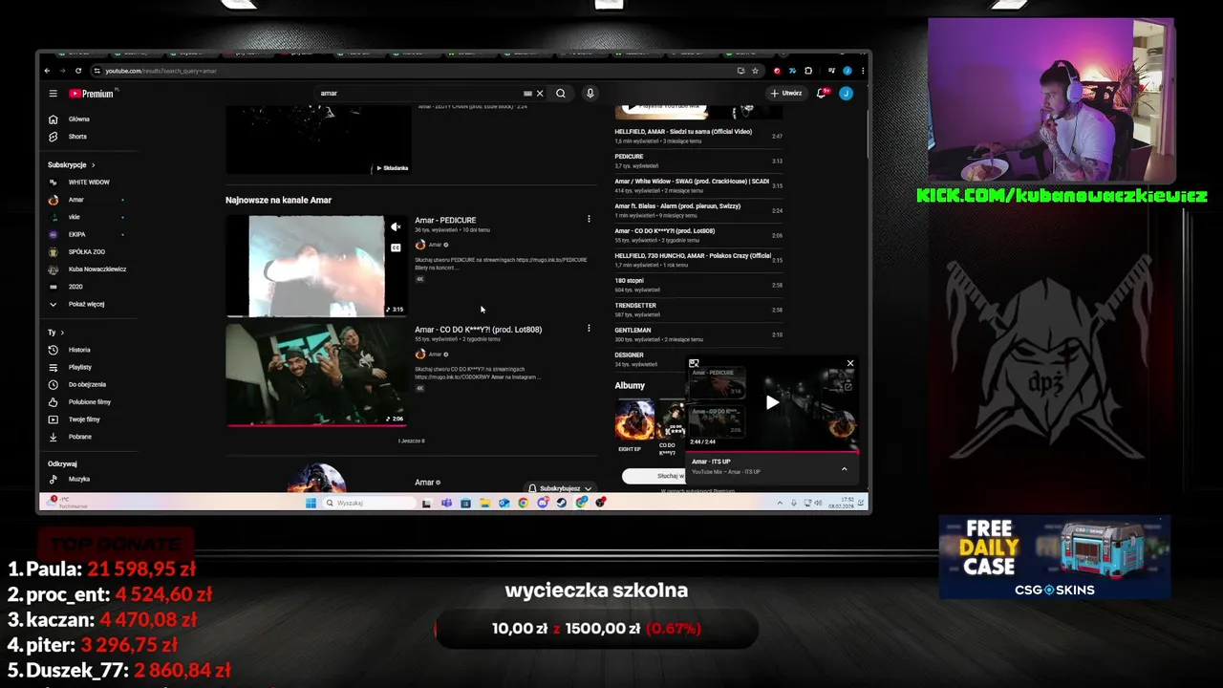Open Polubione filmy liked videos
1223x688 pixels.
[x=90, y=402]
